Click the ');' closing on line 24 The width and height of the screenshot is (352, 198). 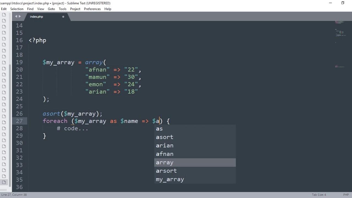tap(46, 99)
